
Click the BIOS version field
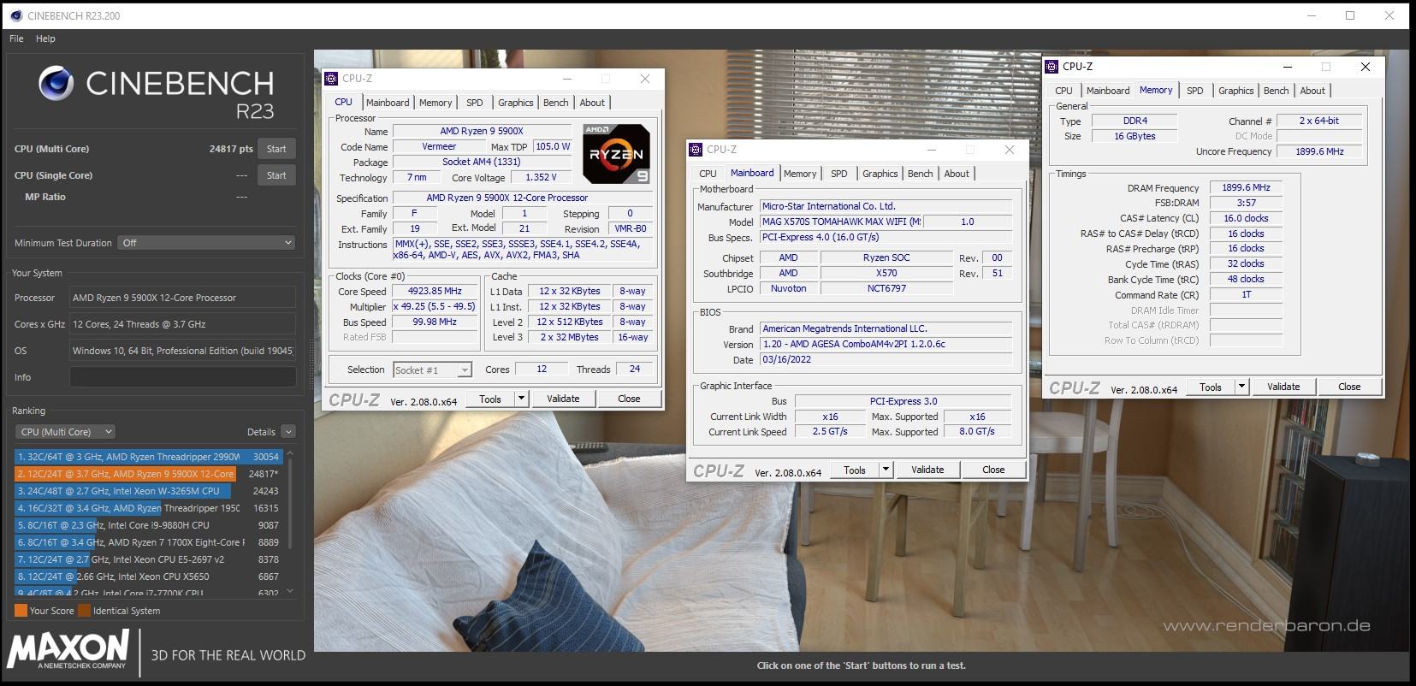tap(886, 344)
